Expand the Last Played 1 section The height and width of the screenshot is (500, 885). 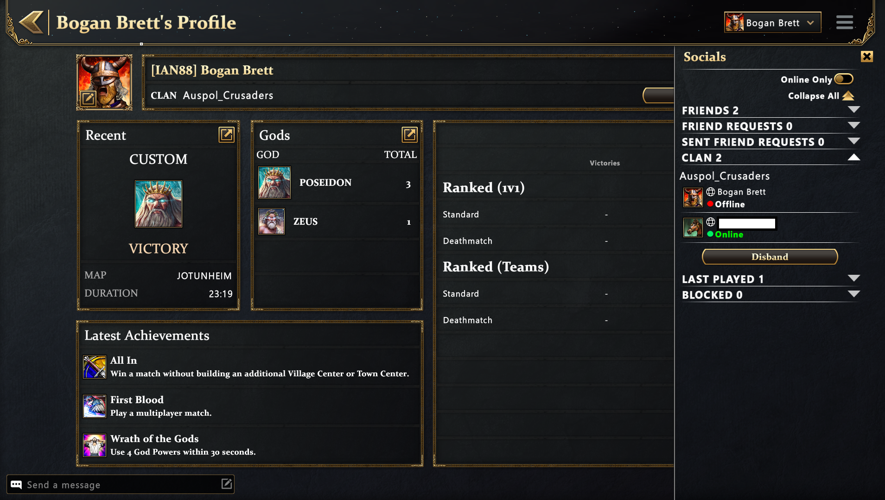coord(853,278)
